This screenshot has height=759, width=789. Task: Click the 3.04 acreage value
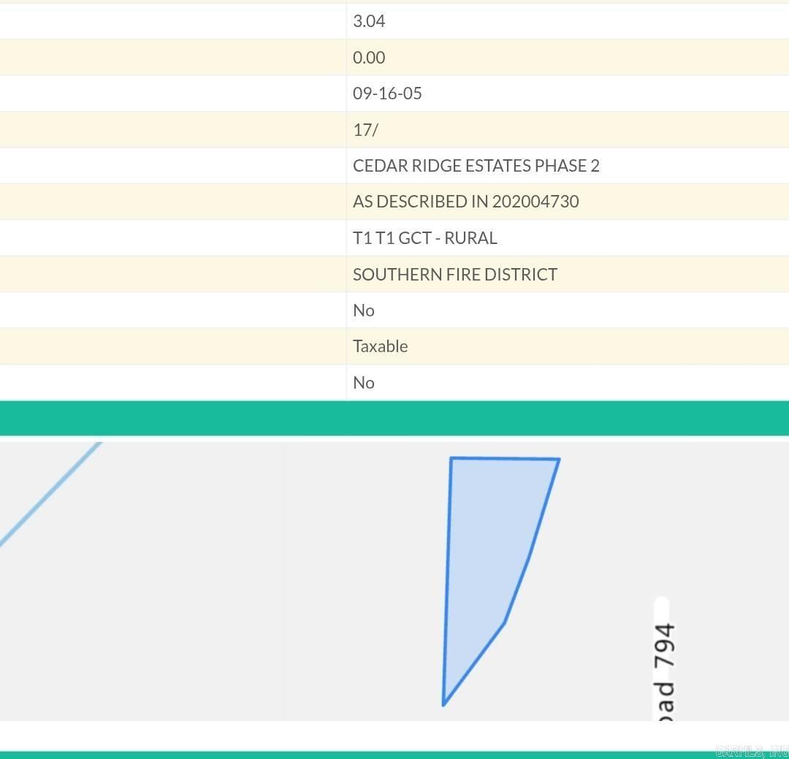pyautogui.click(x=369, y=21)
